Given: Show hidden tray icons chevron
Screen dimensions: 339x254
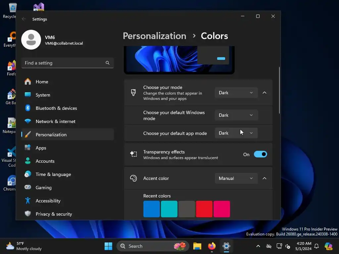Looking at the screenshot, I should pos(258,246).
